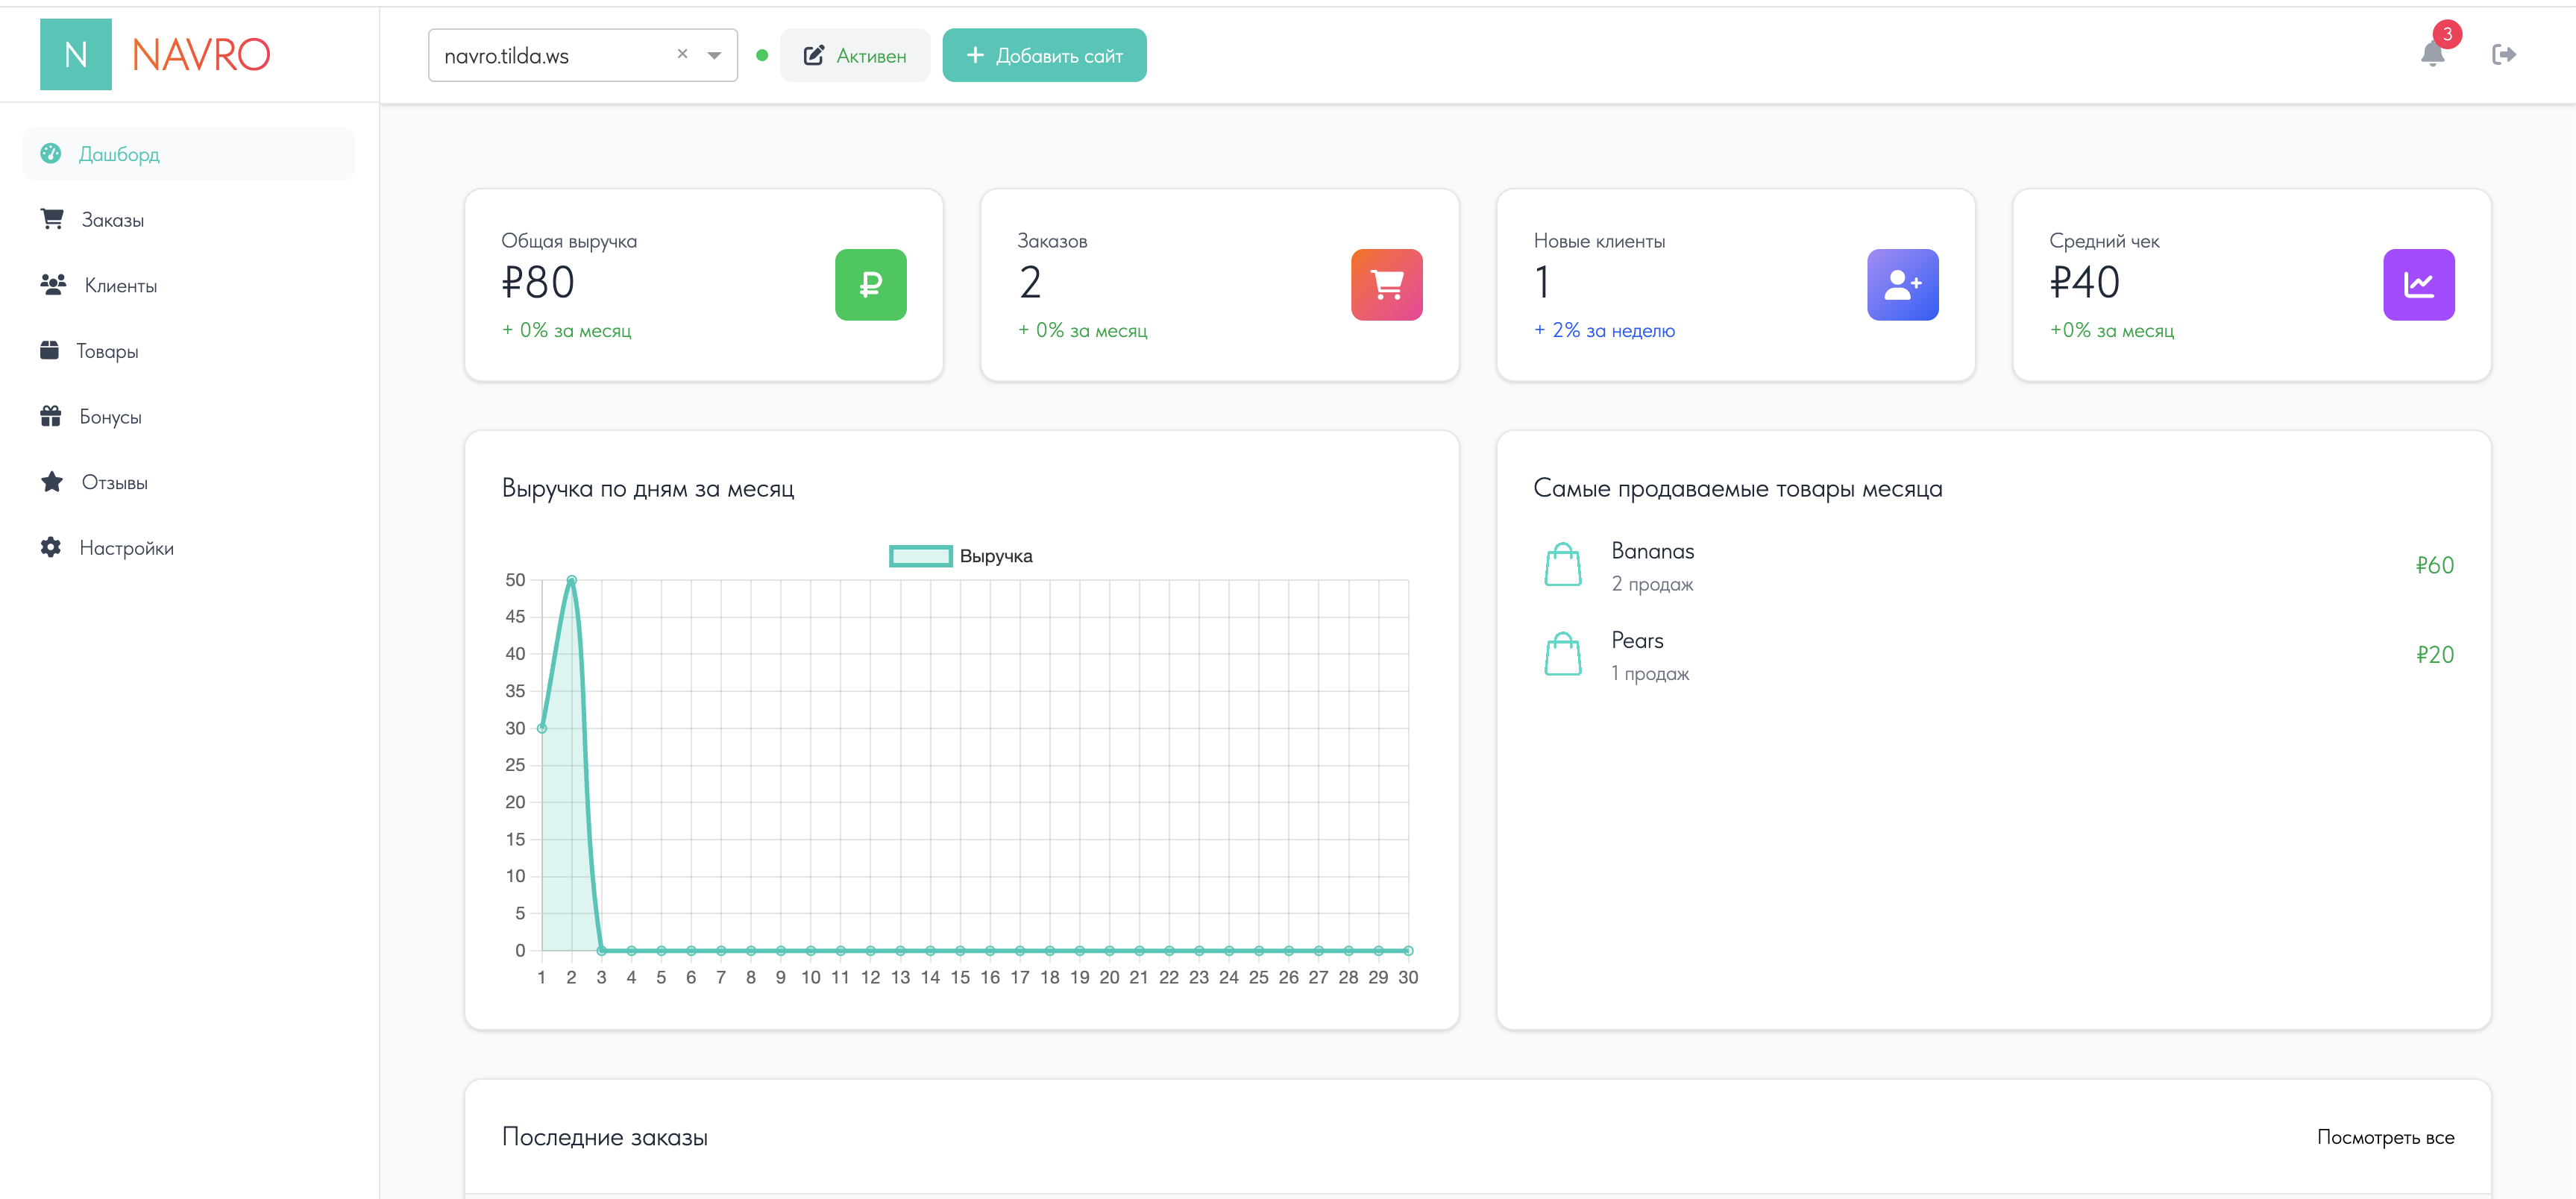Click the average check chart icon
The image size is (2576, 1199).
pos(2418,285)
